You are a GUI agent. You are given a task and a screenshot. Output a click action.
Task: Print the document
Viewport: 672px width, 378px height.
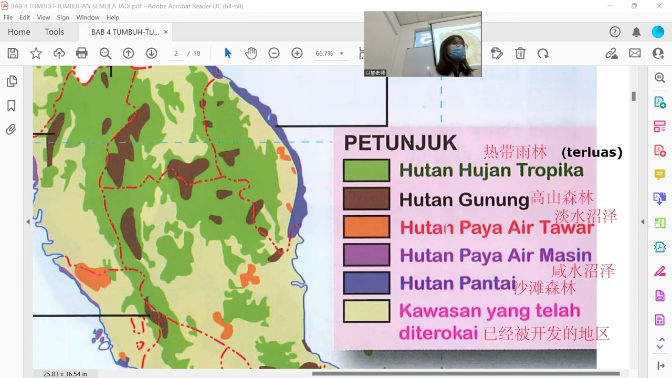81,53
